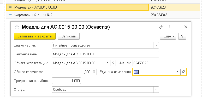Expand the Объект эксплуатации dropdown list
This screenshot has width=208, height=98.
point(108,63)
